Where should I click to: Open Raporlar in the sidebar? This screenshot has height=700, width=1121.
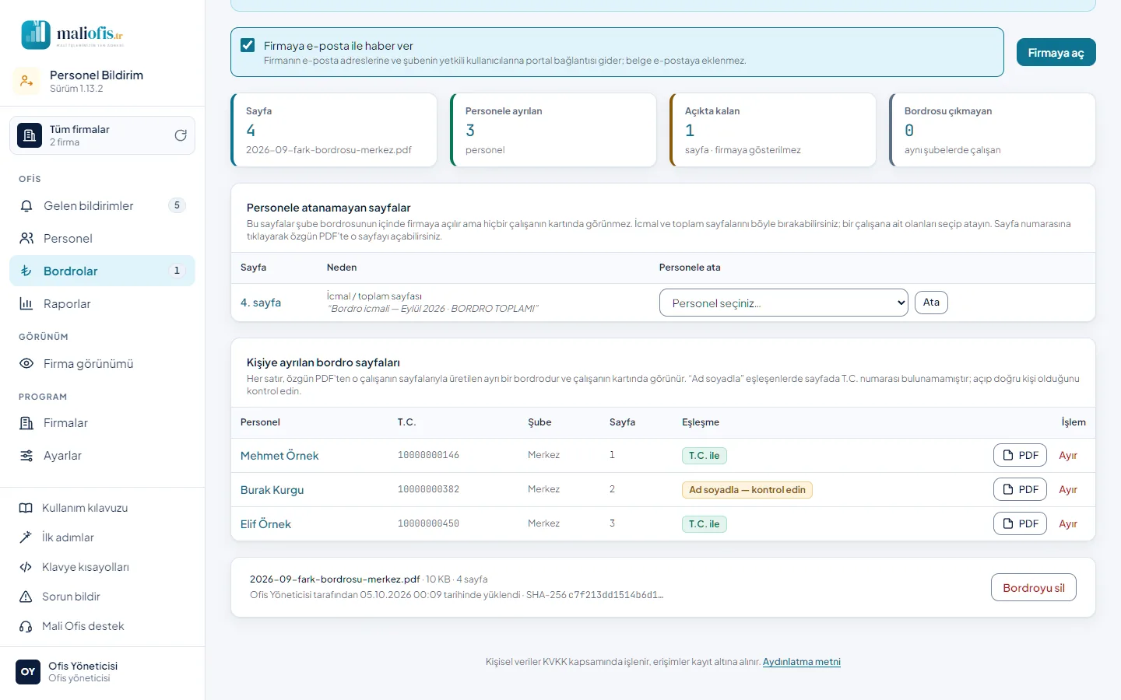[x=102, y=304]
